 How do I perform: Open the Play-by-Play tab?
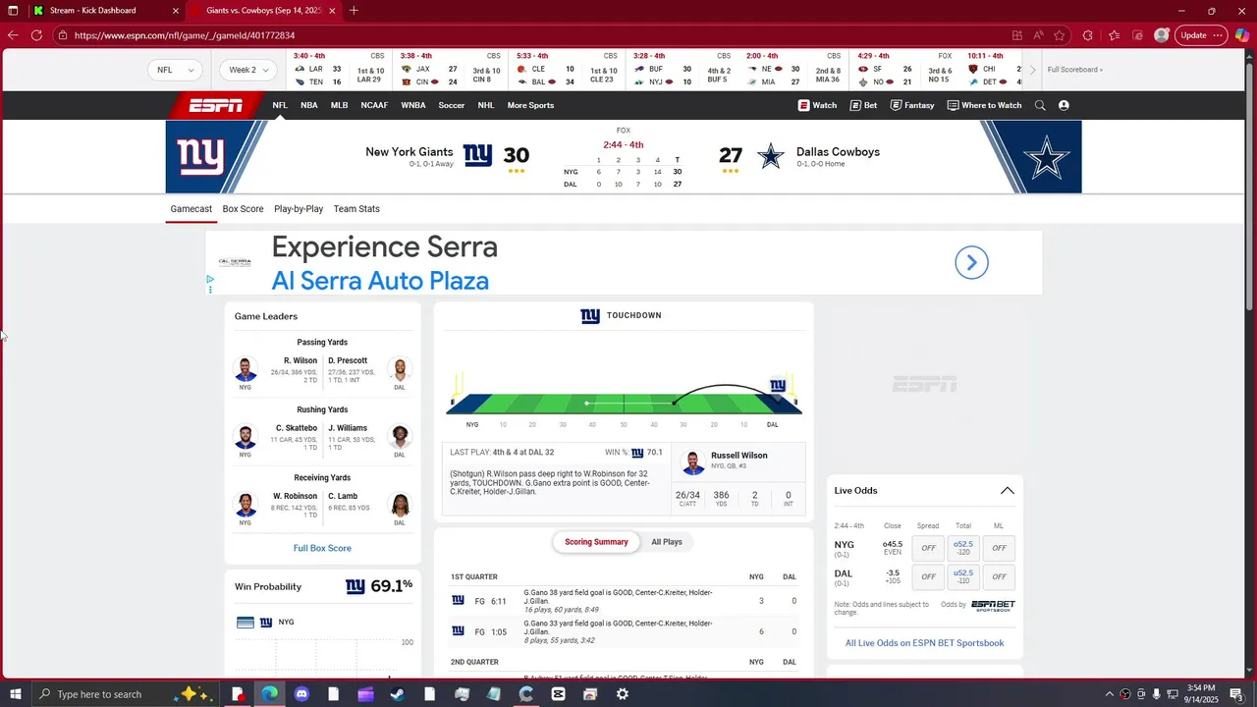pyautogui.click(x=299, y=209)
